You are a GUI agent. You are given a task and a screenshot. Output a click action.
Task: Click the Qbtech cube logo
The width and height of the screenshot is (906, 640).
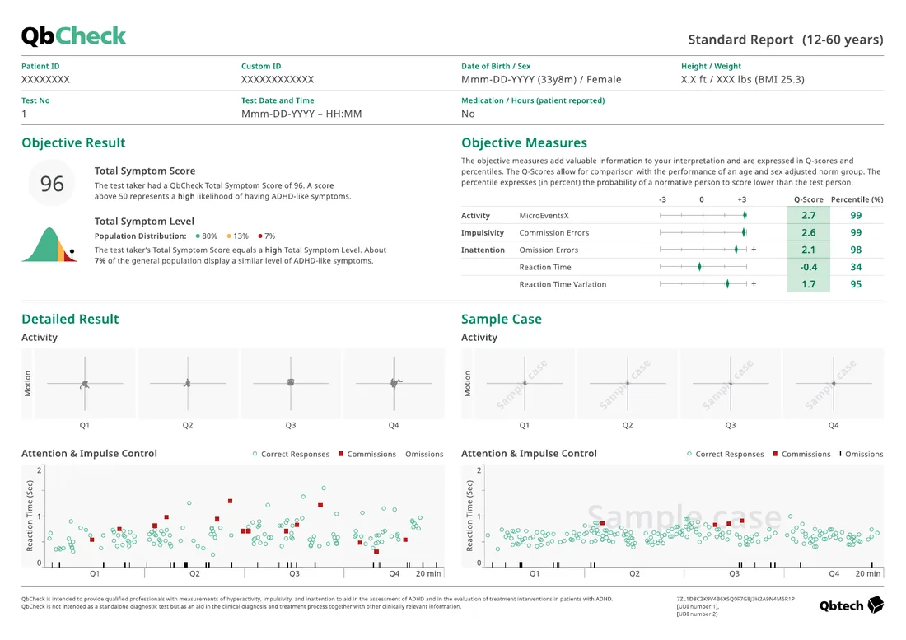[876, 605]
